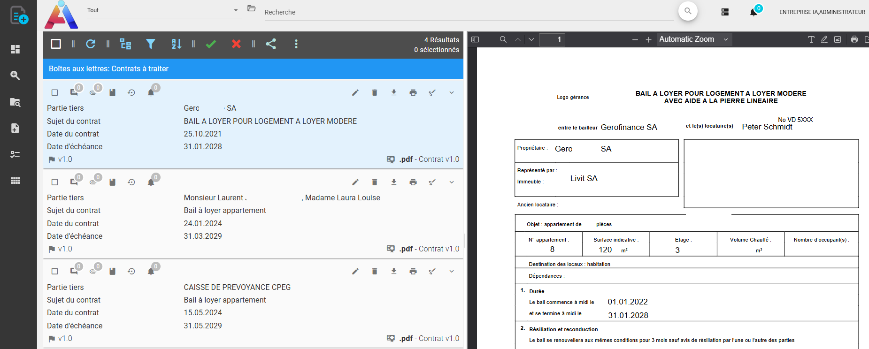The width and height of the screenshot is (869, 349).
Task: Zoom in the PDF document
Action: coord(649,40)
